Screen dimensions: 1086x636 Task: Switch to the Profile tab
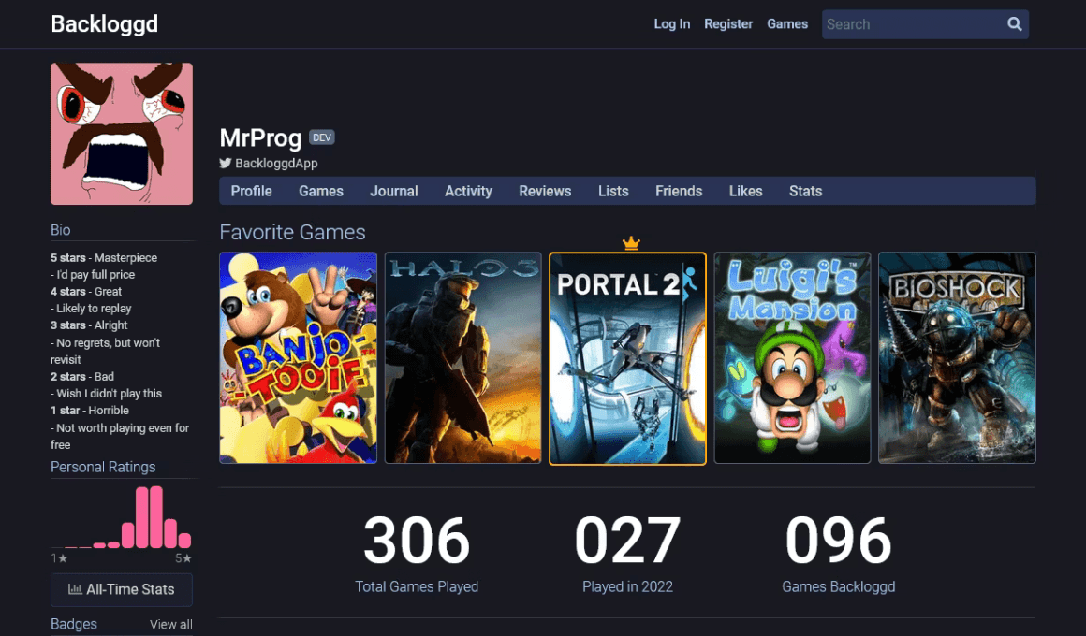point(252,191)
